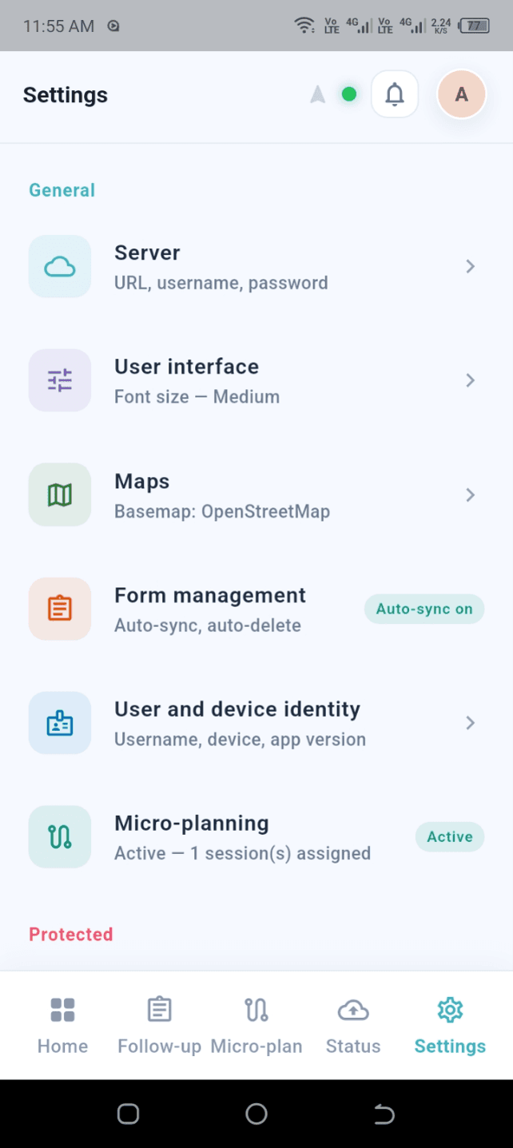Open the Server title

point(147,252)
